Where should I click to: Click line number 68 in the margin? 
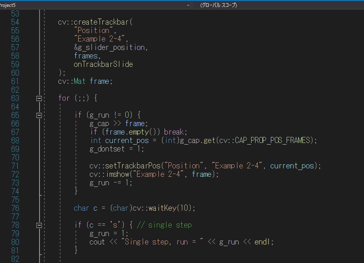[15, 141]
